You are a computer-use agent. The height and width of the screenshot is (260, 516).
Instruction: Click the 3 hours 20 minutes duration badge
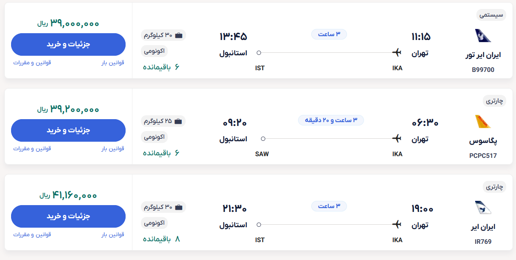pyautogui.click(x=331, y=120)
